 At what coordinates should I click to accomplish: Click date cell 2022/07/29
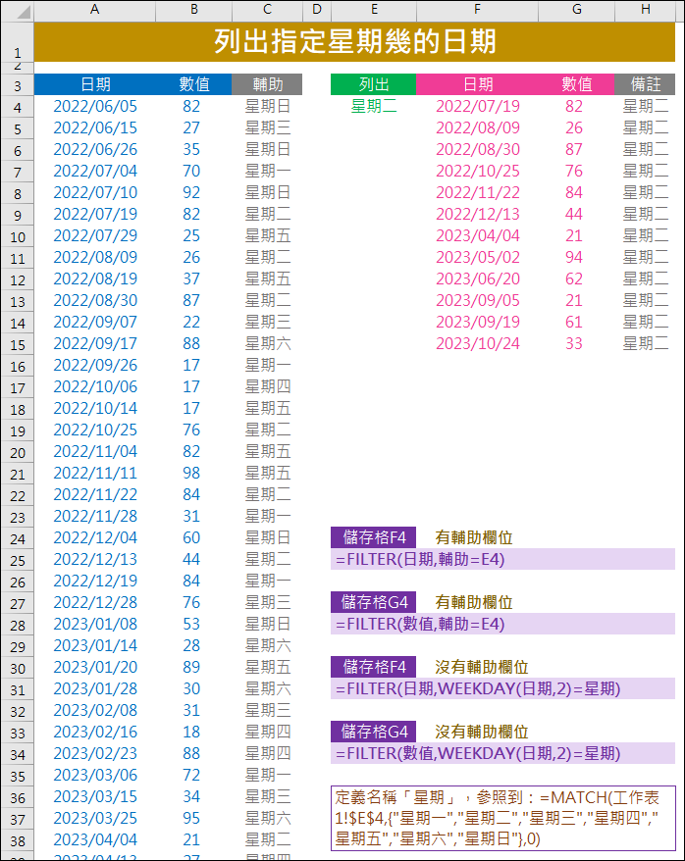coord(95,235)
